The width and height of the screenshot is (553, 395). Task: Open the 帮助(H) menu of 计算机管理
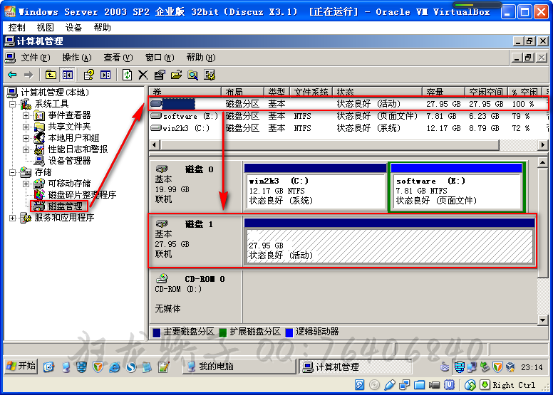(x=201, y=58)
